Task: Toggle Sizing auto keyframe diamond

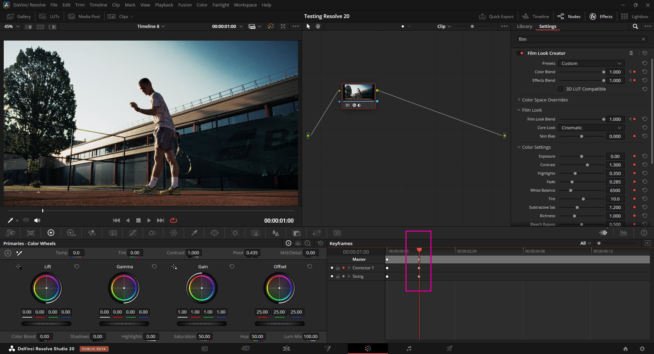Action: click(343, 276)
